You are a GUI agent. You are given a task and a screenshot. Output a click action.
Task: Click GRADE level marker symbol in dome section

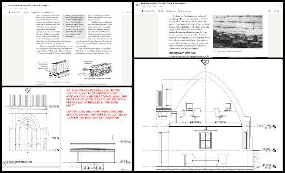coord(275,150)
